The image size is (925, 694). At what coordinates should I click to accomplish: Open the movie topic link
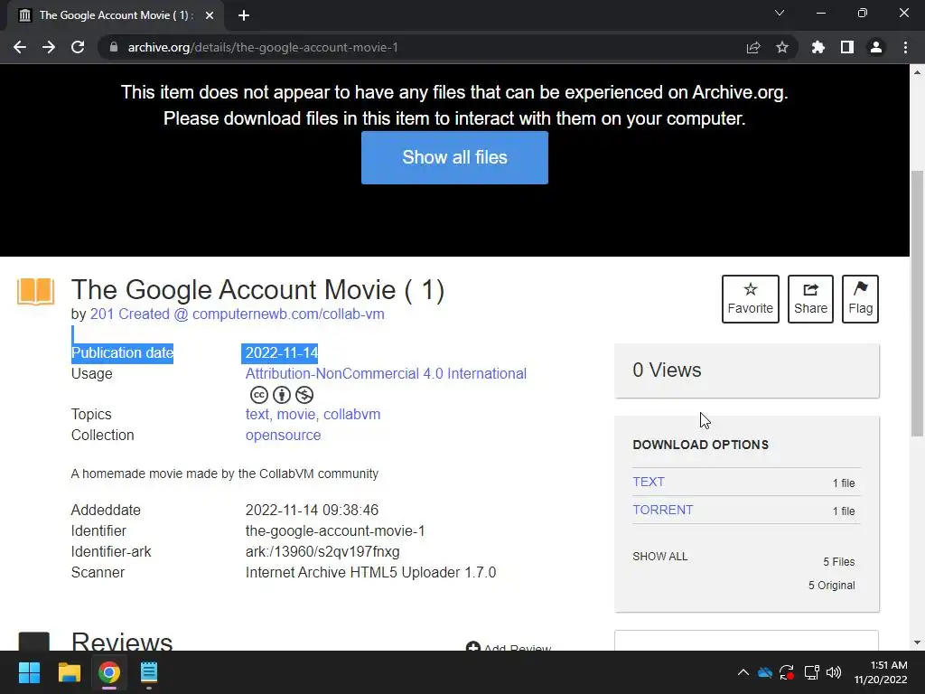point(296,414)
